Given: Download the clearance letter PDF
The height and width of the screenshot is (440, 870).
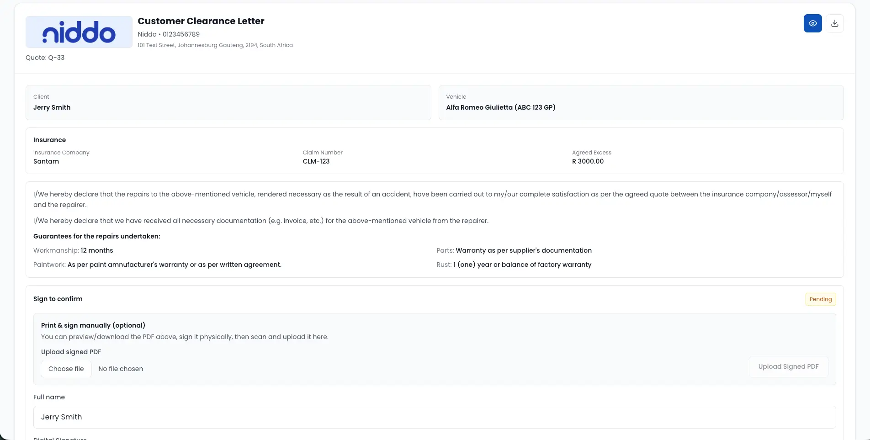Looking at the screenshot, I should click(834, 23).
